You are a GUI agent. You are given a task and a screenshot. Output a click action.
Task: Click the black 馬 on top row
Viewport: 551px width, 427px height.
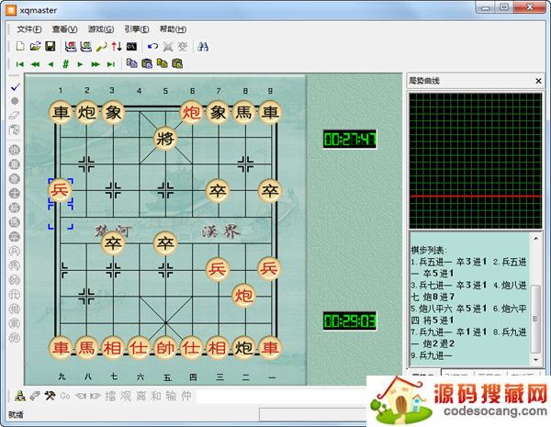pyautogui.click(x=243, y=112)
